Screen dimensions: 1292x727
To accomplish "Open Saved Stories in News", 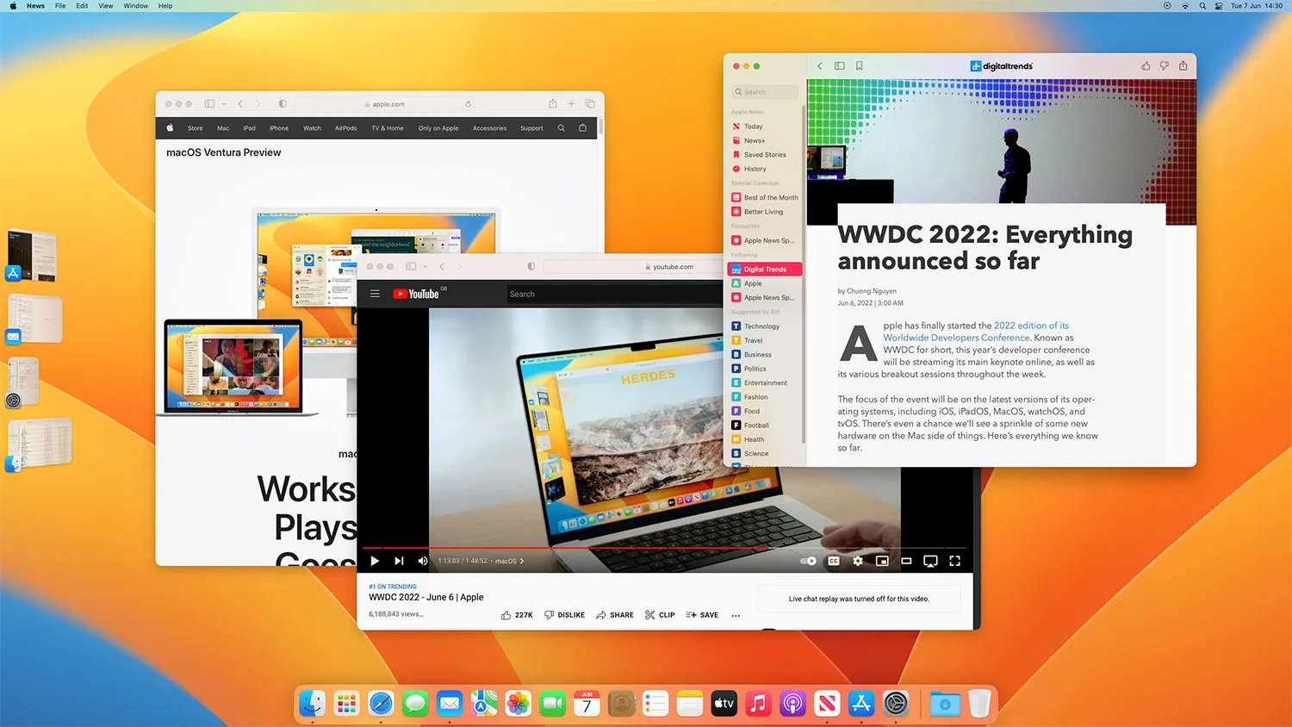I will pyautogui.click(x=763, y=154).
